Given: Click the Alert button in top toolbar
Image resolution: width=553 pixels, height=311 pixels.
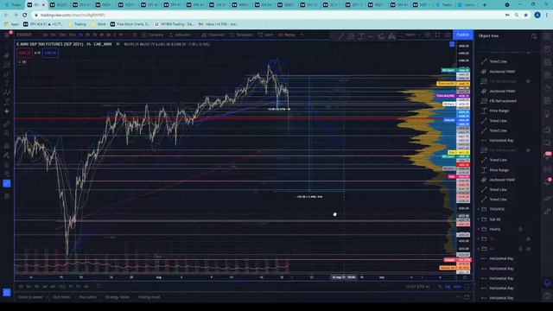Looking at the screenshot, I should pyautogui.click(x=265, y=35).
